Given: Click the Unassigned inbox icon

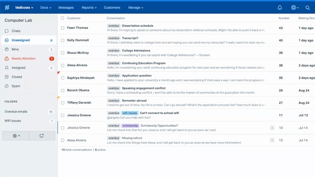Looking at the screenshot, I should pos(7,40).
